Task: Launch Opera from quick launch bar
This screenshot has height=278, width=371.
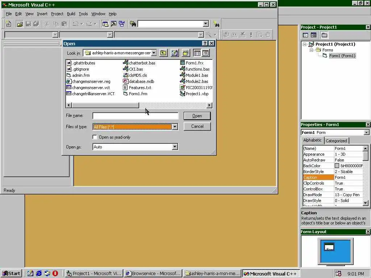Action: point(55,274)
